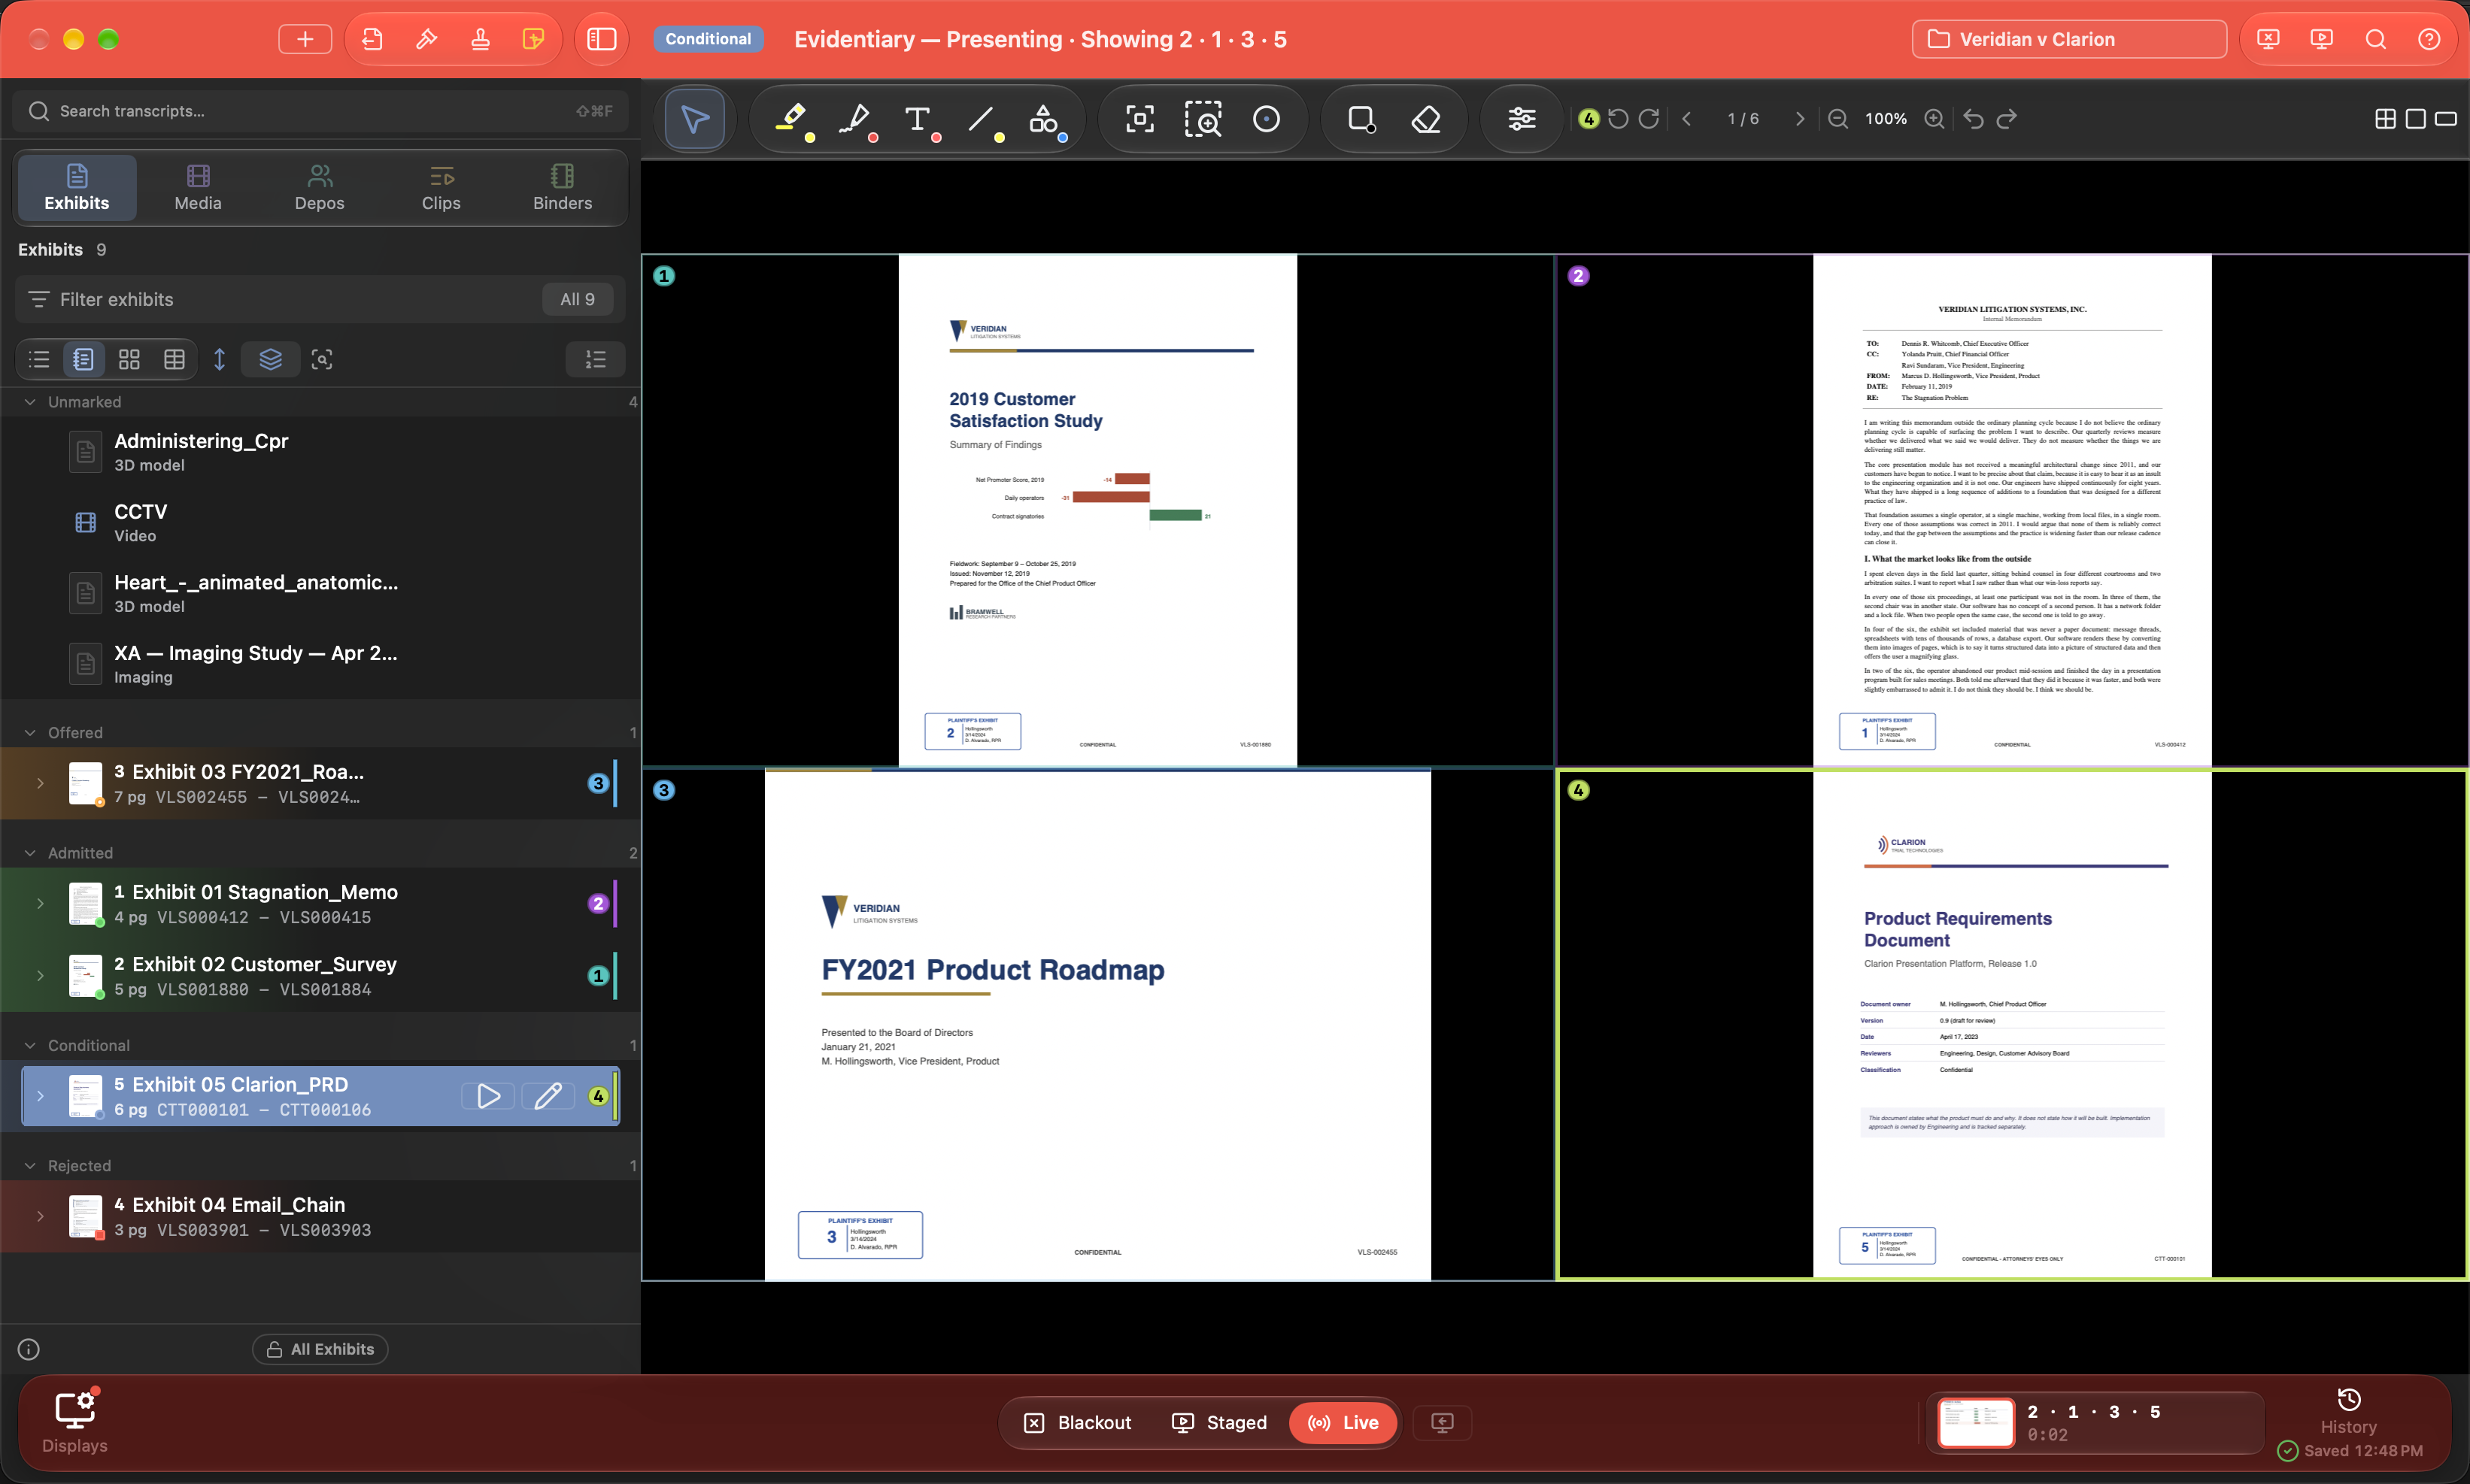The height and width of the screenshot is (1484, 2470).
Task: Switch exhibits to table view
Action: click(x=174, y=359)
